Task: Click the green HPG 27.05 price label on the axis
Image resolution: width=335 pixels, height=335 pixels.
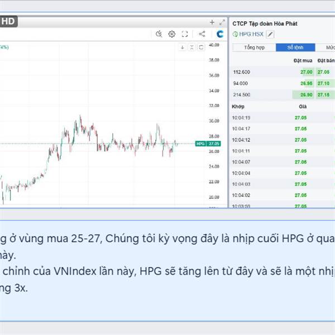Action: tap(208, 143)
